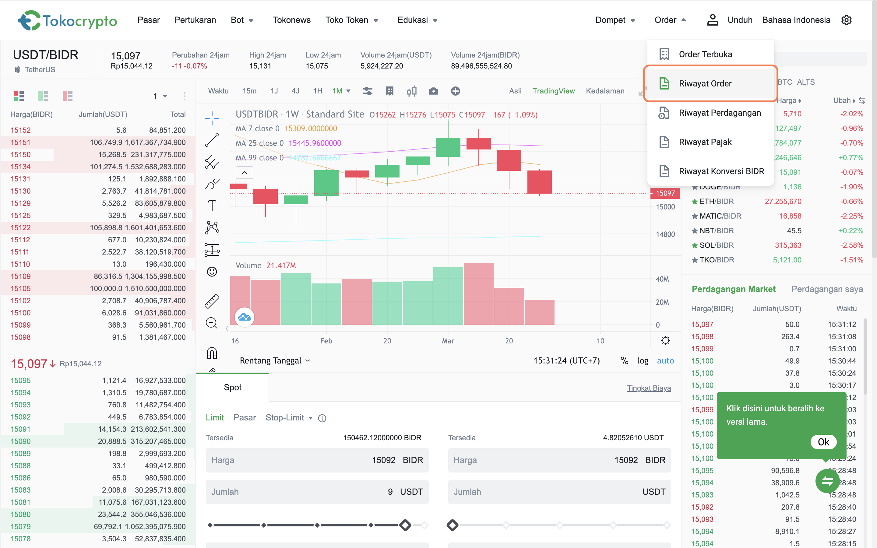Open the order book three-dot options
The image size is (877, 548).
[185, 96]
